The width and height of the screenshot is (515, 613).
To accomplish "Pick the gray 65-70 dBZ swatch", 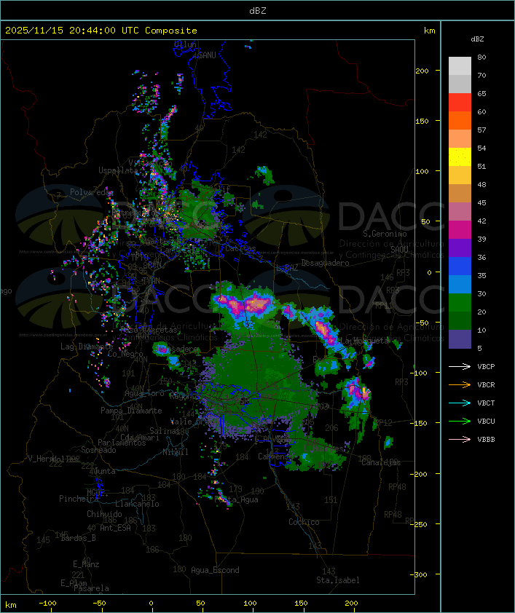I will (460, 84).
